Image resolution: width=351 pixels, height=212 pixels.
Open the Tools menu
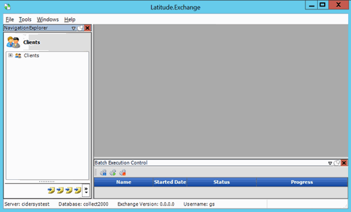[25, 19]
